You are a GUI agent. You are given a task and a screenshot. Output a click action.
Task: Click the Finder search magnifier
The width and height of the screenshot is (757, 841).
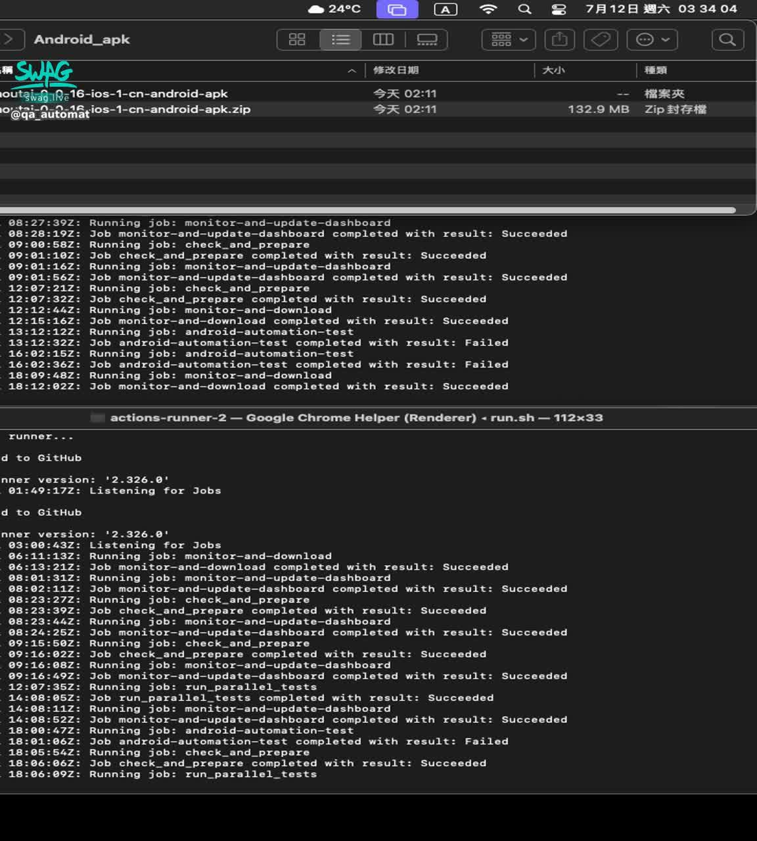[727, 39]
